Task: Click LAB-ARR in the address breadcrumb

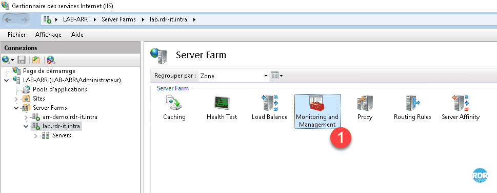Action: tap(75, 19)
